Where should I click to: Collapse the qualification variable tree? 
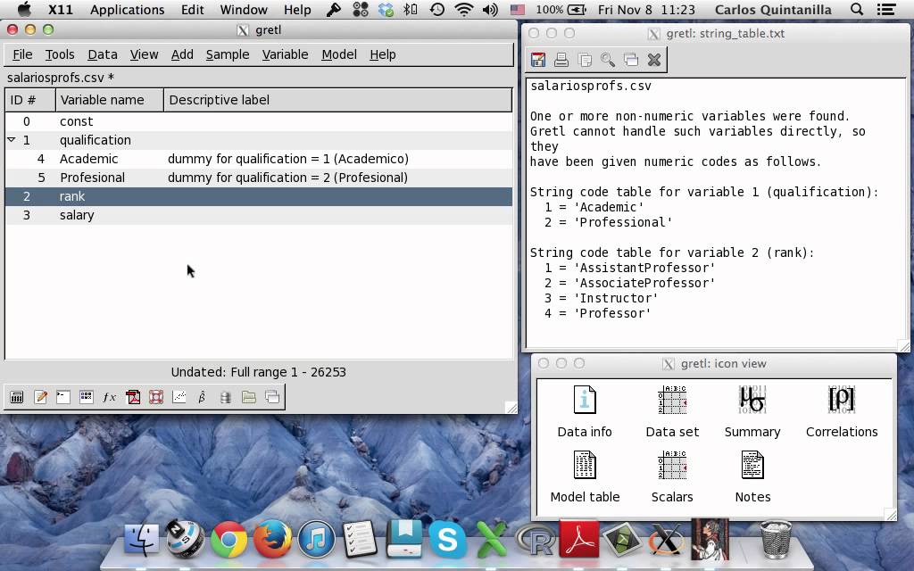pos(12,140)
